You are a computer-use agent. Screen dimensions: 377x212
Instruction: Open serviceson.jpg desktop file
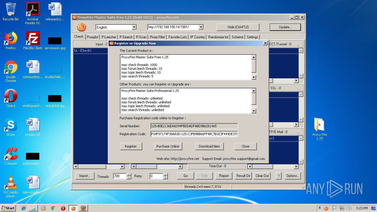[x=55, y=43]
